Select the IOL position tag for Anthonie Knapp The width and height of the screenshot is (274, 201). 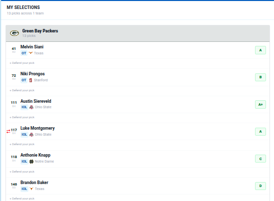24,162
